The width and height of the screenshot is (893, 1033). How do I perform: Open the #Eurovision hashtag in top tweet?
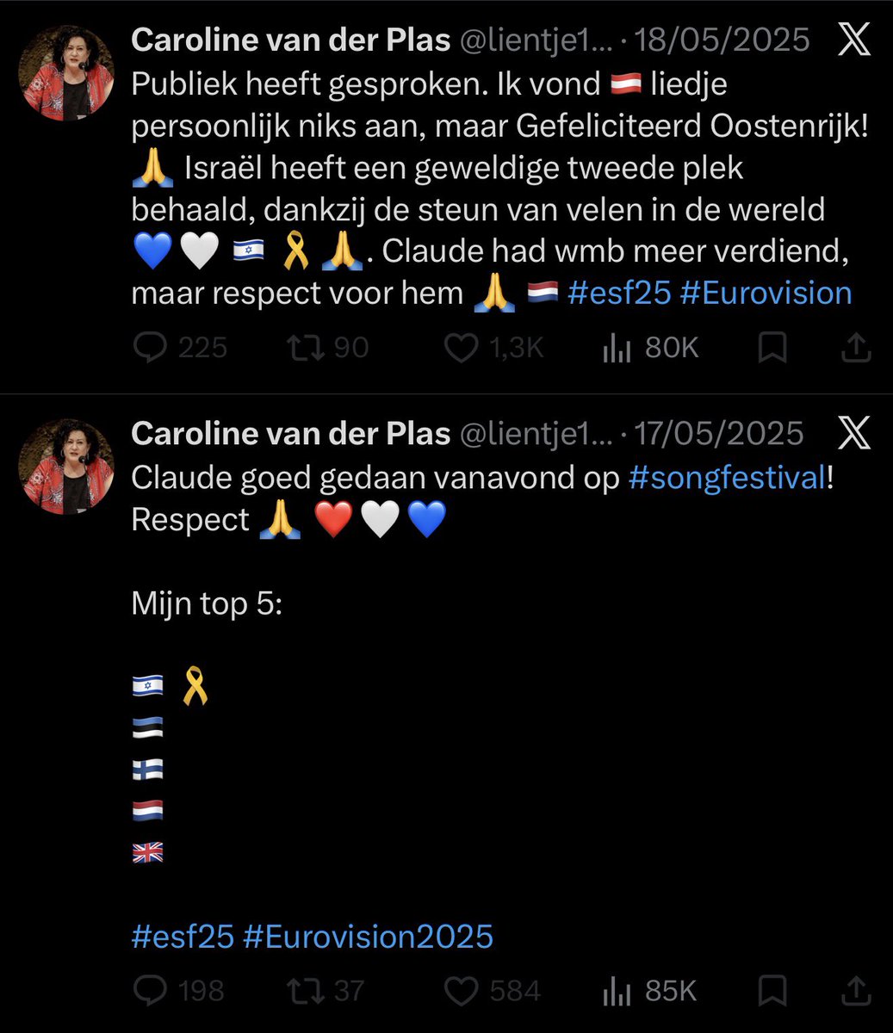pos(766,293)
